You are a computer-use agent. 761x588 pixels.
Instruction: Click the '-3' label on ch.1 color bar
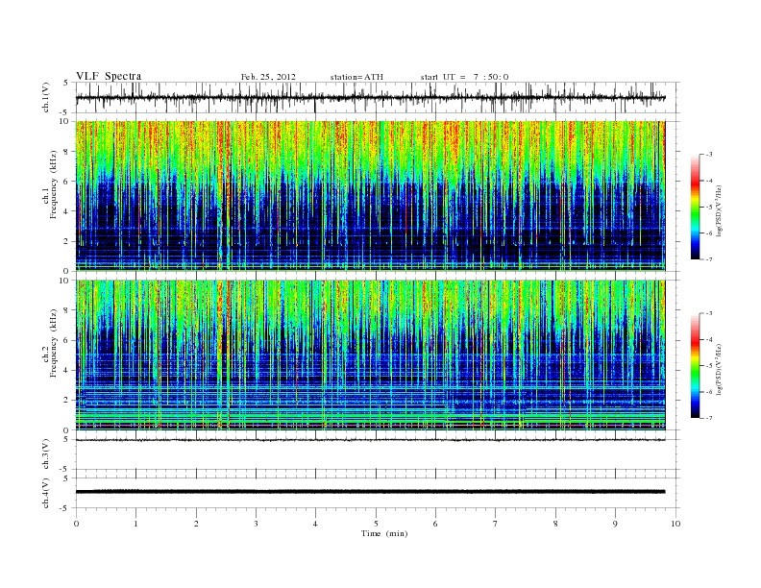709,155
